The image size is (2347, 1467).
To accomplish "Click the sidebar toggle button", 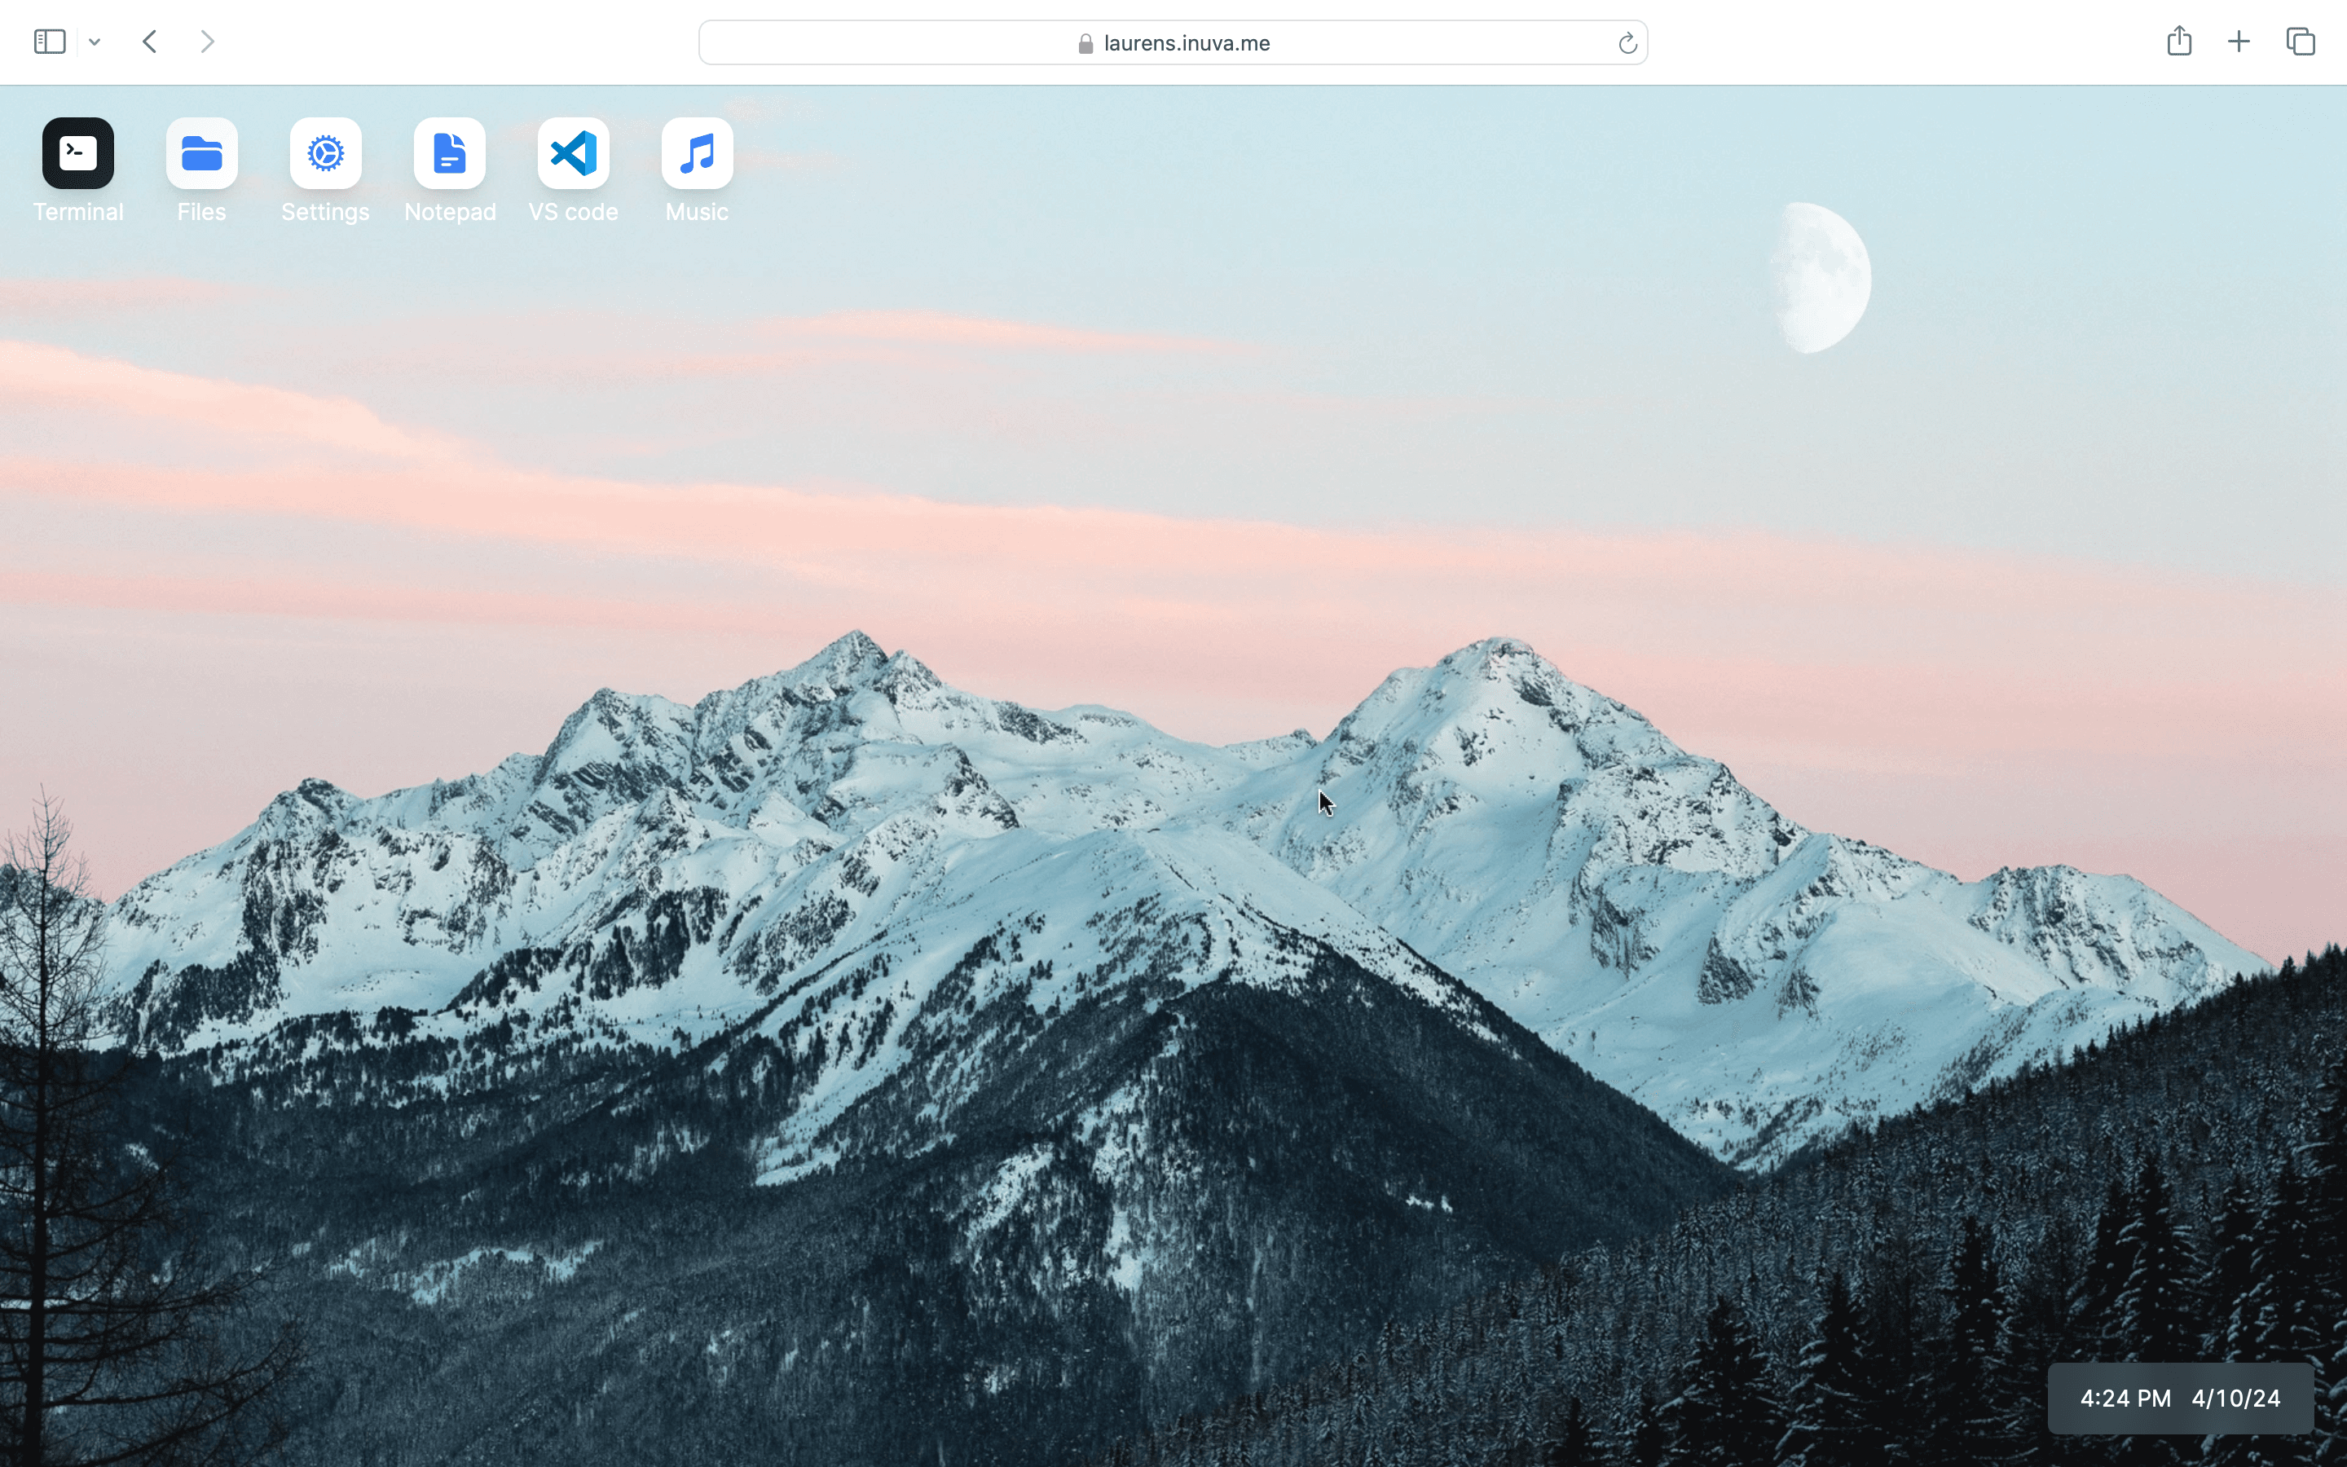I will (49, 42).
